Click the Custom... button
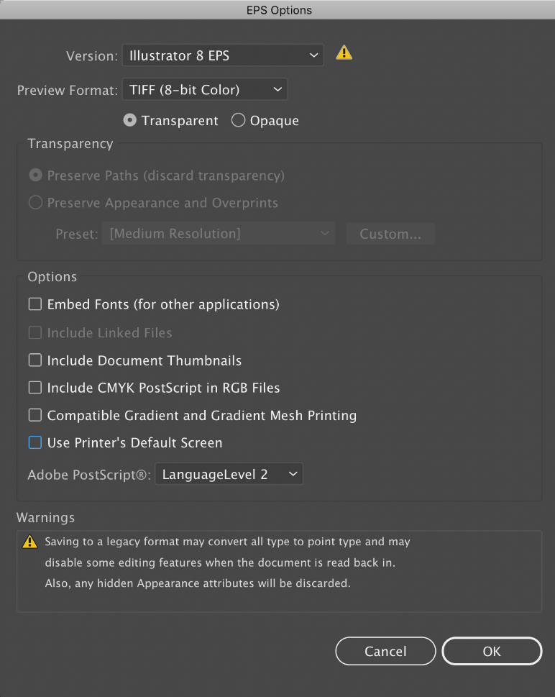 [x=390, y=234]
